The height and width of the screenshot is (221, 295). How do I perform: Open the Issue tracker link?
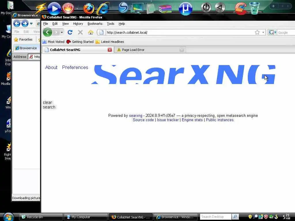click(168, 120)
